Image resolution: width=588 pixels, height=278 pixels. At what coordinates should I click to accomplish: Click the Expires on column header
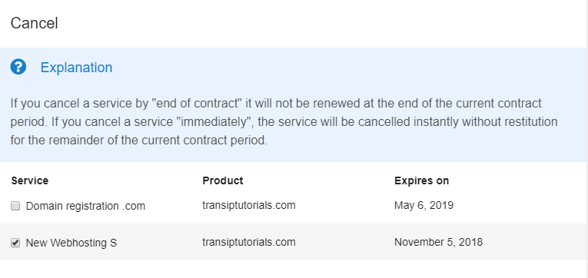[x=421, y=180]
